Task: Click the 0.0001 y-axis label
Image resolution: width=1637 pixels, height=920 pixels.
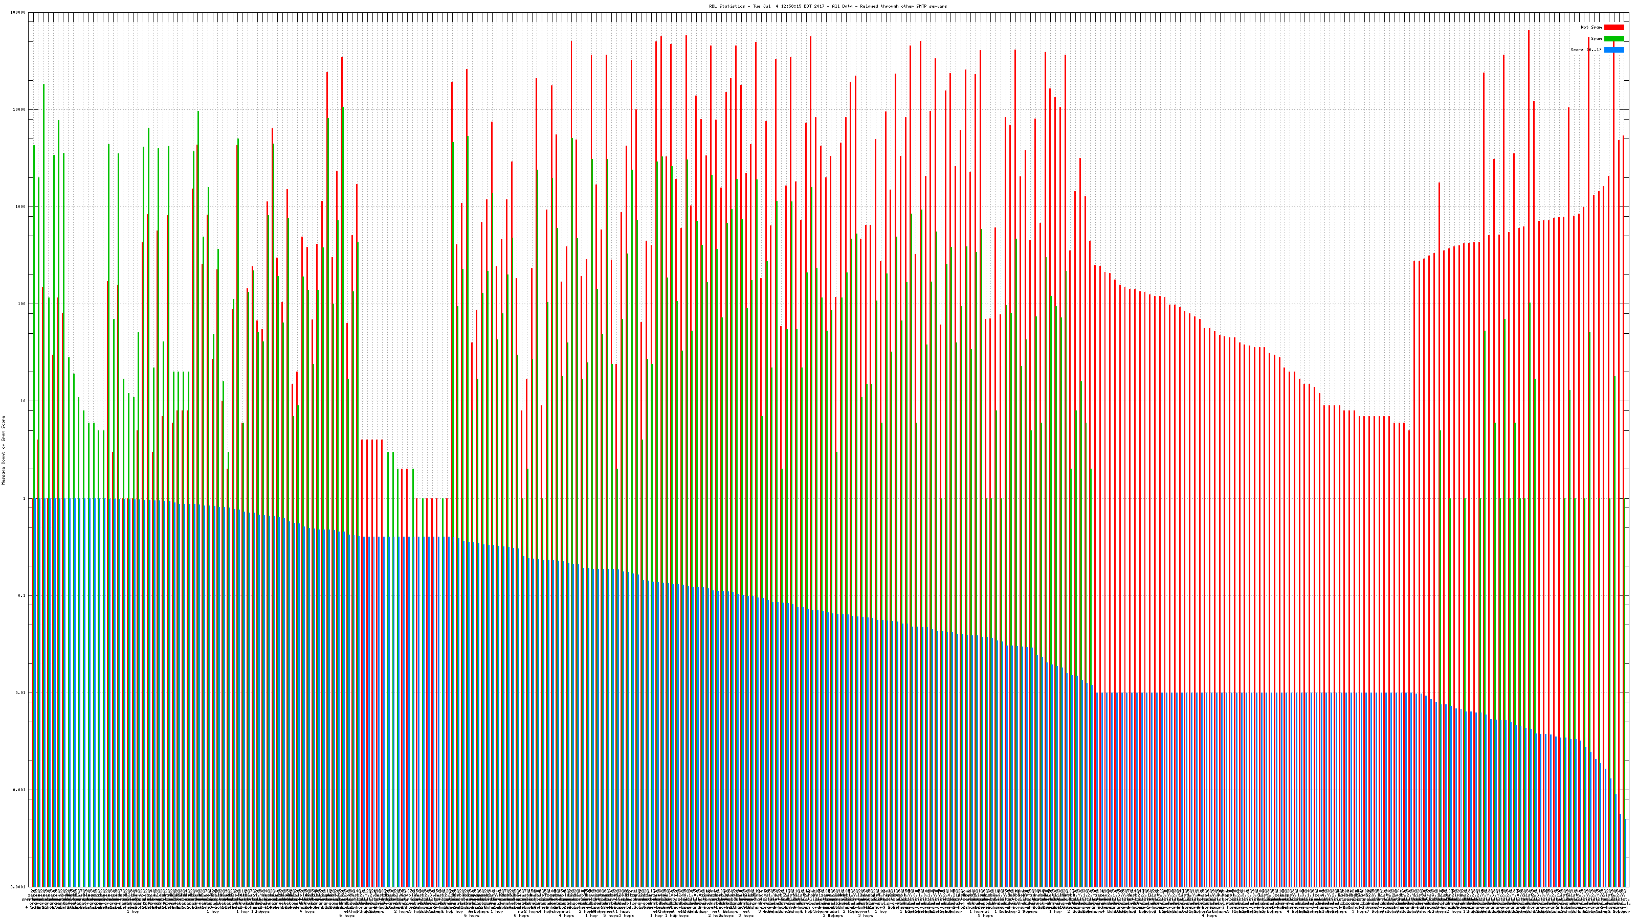Action: point(18,886)
